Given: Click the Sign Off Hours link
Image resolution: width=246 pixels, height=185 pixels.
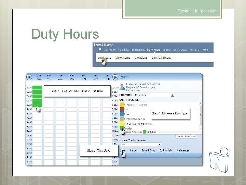Looking at the screenshot, I should tap(161, 58).
